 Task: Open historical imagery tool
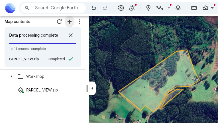pyautogui.click(x=121, y=8)
